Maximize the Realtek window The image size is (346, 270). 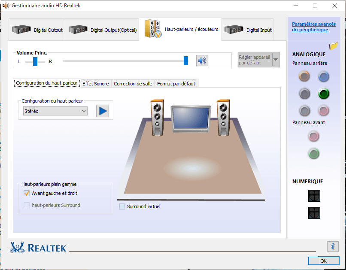pos(315,6)
